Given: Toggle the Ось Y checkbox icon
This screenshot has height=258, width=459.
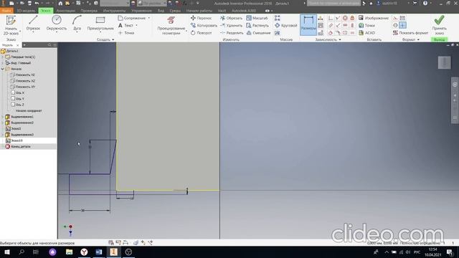Looking at the screenshot, I should pyautogui.click(x=13, y=99).
